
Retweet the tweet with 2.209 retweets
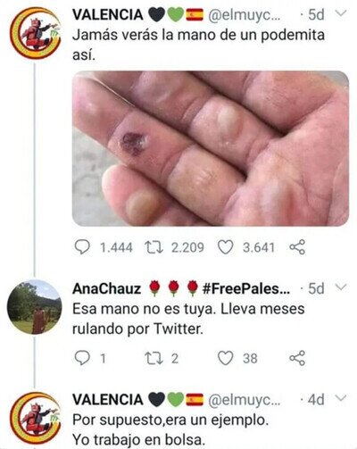click(154, 247)
